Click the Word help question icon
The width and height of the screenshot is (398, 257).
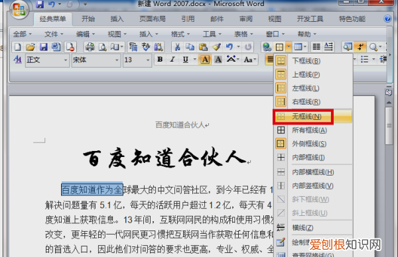(x=387, y=19)
